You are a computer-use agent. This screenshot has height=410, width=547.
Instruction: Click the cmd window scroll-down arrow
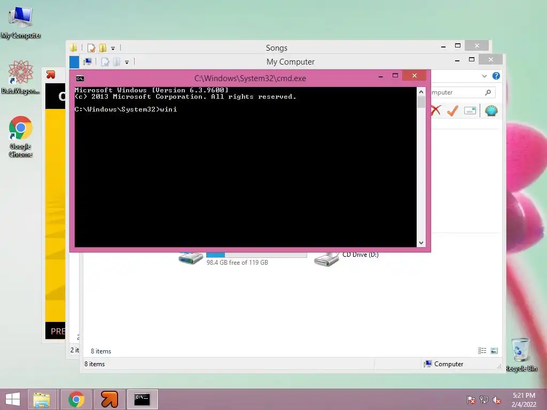(421, 243)
